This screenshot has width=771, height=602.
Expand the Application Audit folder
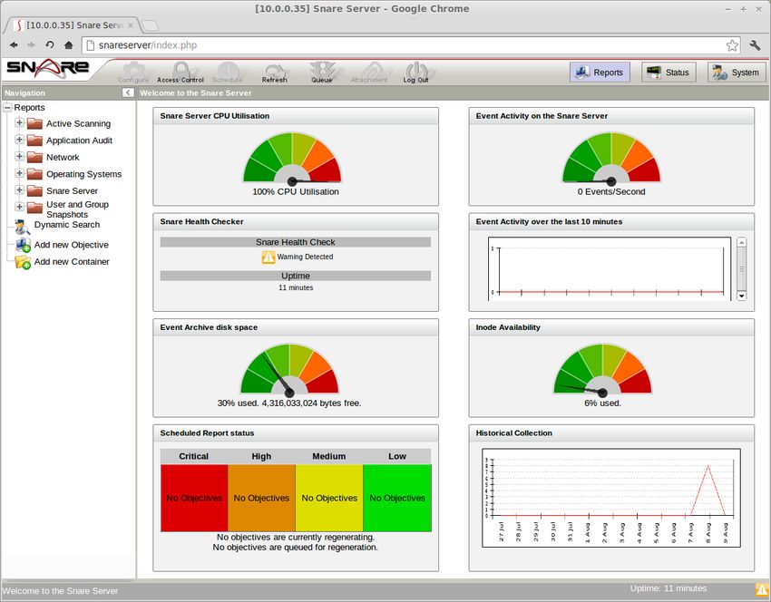point(19,140)
